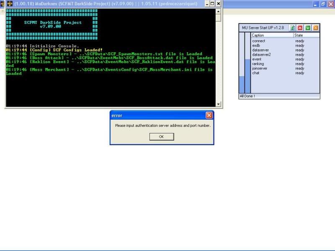Select the dataserver2 entry

tap(261, 54)
